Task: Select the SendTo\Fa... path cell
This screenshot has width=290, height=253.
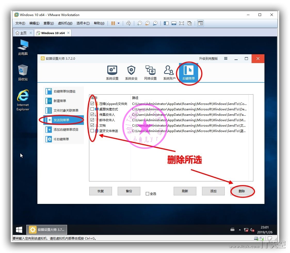Action: [189, 115]
